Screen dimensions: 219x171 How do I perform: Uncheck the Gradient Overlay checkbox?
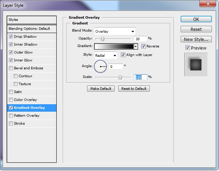point(11,108)
